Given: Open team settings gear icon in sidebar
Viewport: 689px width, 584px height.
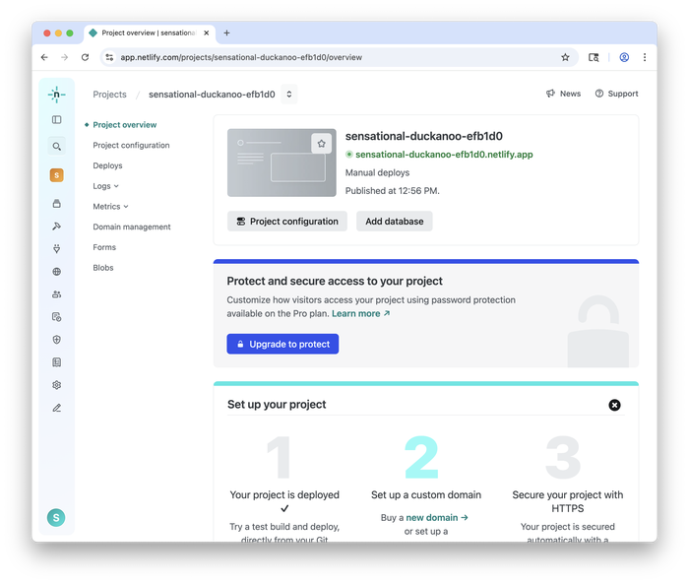Looking at the screenshot, I should [57, 385].
